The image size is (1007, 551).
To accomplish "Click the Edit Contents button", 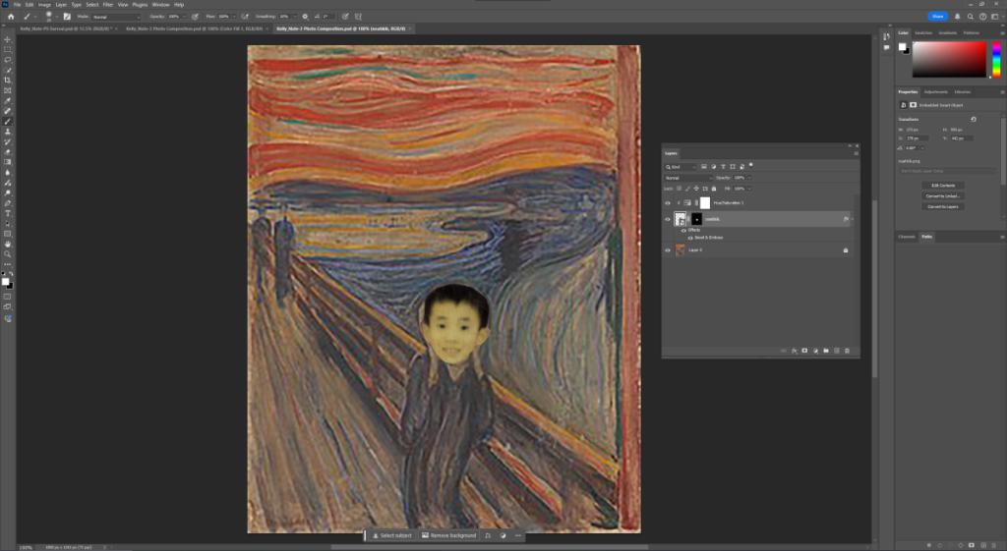I will [943, 185].
